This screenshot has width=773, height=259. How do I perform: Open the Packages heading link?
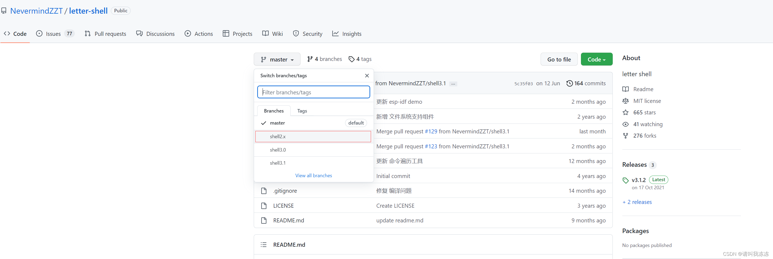click(x=635, y=231)
